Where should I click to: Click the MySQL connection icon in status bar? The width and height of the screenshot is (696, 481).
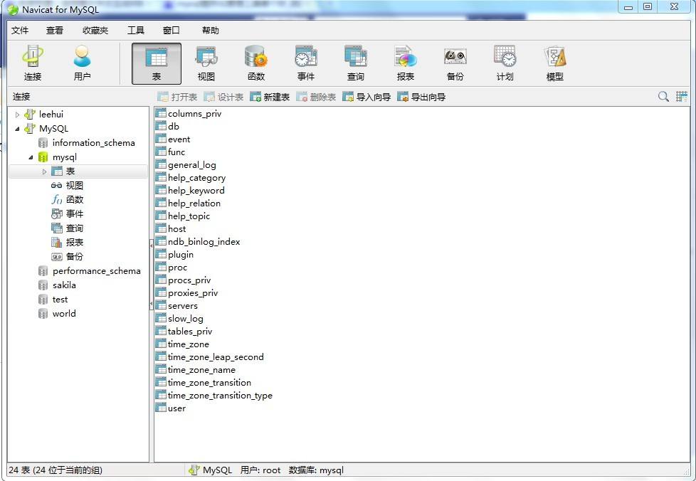coord(194,470)
